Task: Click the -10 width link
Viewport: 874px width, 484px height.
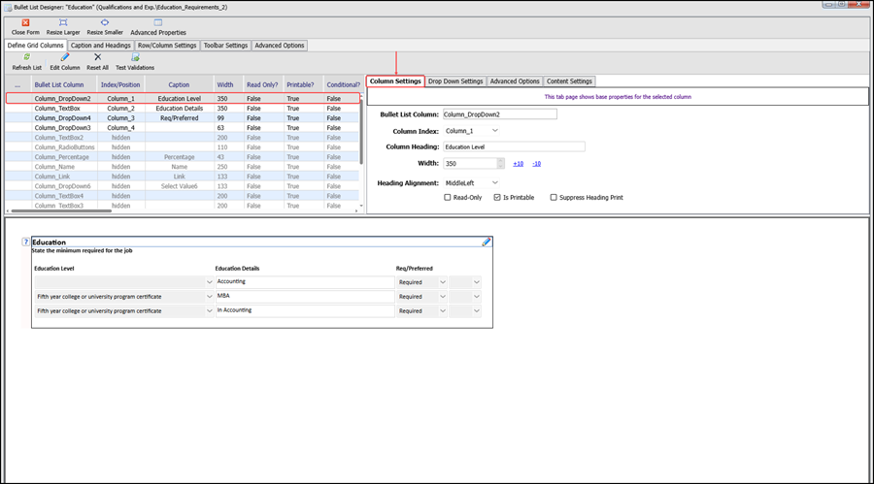Action: 536,164
